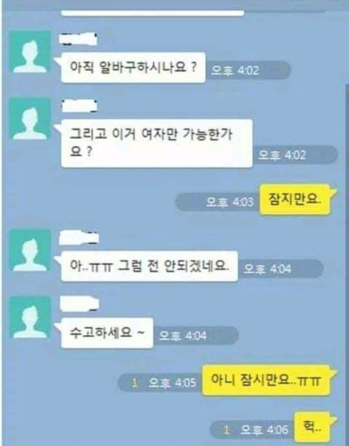Open profile avatar beside '아직 알바구하시나요' message
The height and width of the screenshot is (446, 349).
point(30,52)
